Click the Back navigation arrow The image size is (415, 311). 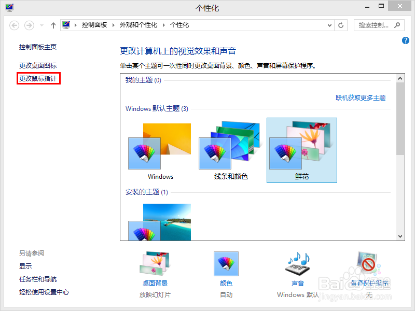15,25
